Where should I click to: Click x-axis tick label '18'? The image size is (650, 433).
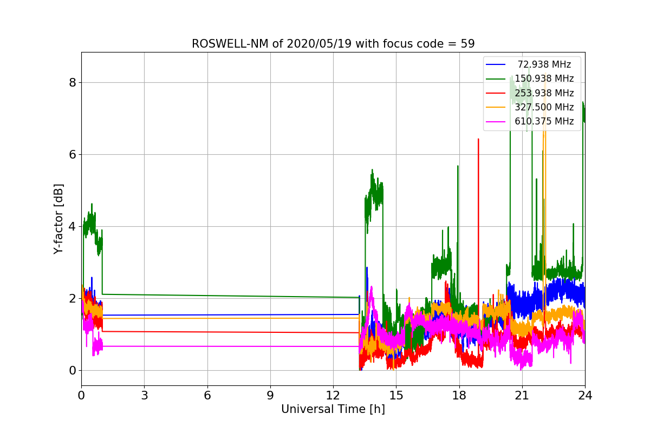tap(459, 395)
